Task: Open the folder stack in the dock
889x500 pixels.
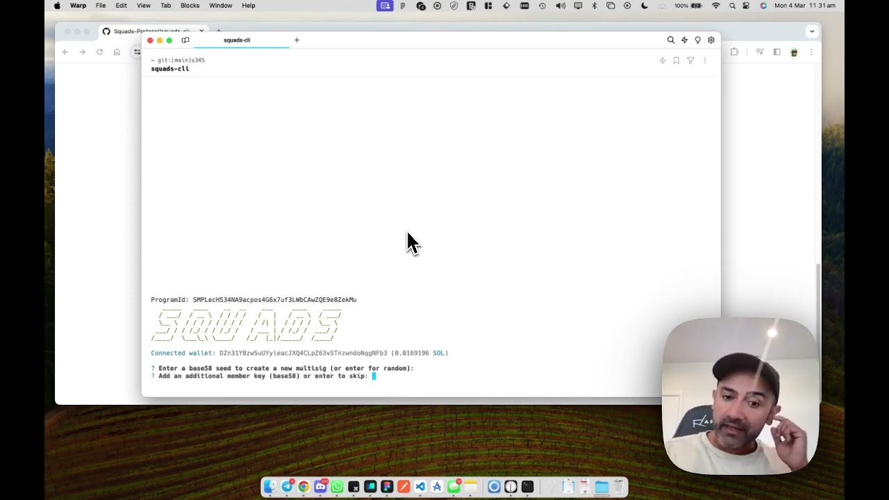Action: (x=601, y=487)
